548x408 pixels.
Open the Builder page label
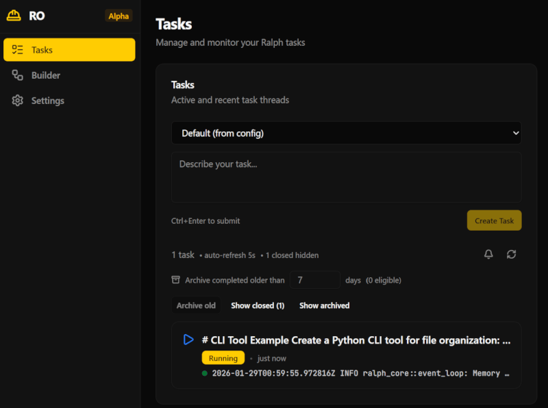coord(46,75)
